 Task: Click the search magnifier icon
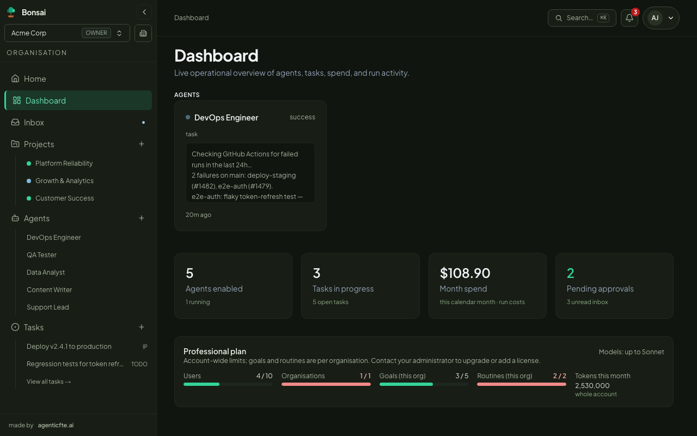coord(559,18)
